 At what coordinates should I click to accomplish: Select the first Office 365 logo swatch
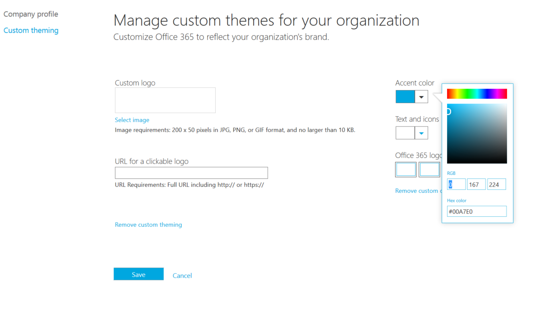(x=406, y=169)
